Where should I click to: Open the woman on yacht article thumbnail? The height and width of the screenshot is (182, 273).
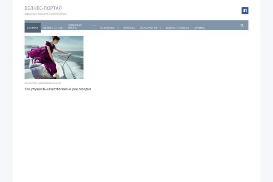coord(54,57)
